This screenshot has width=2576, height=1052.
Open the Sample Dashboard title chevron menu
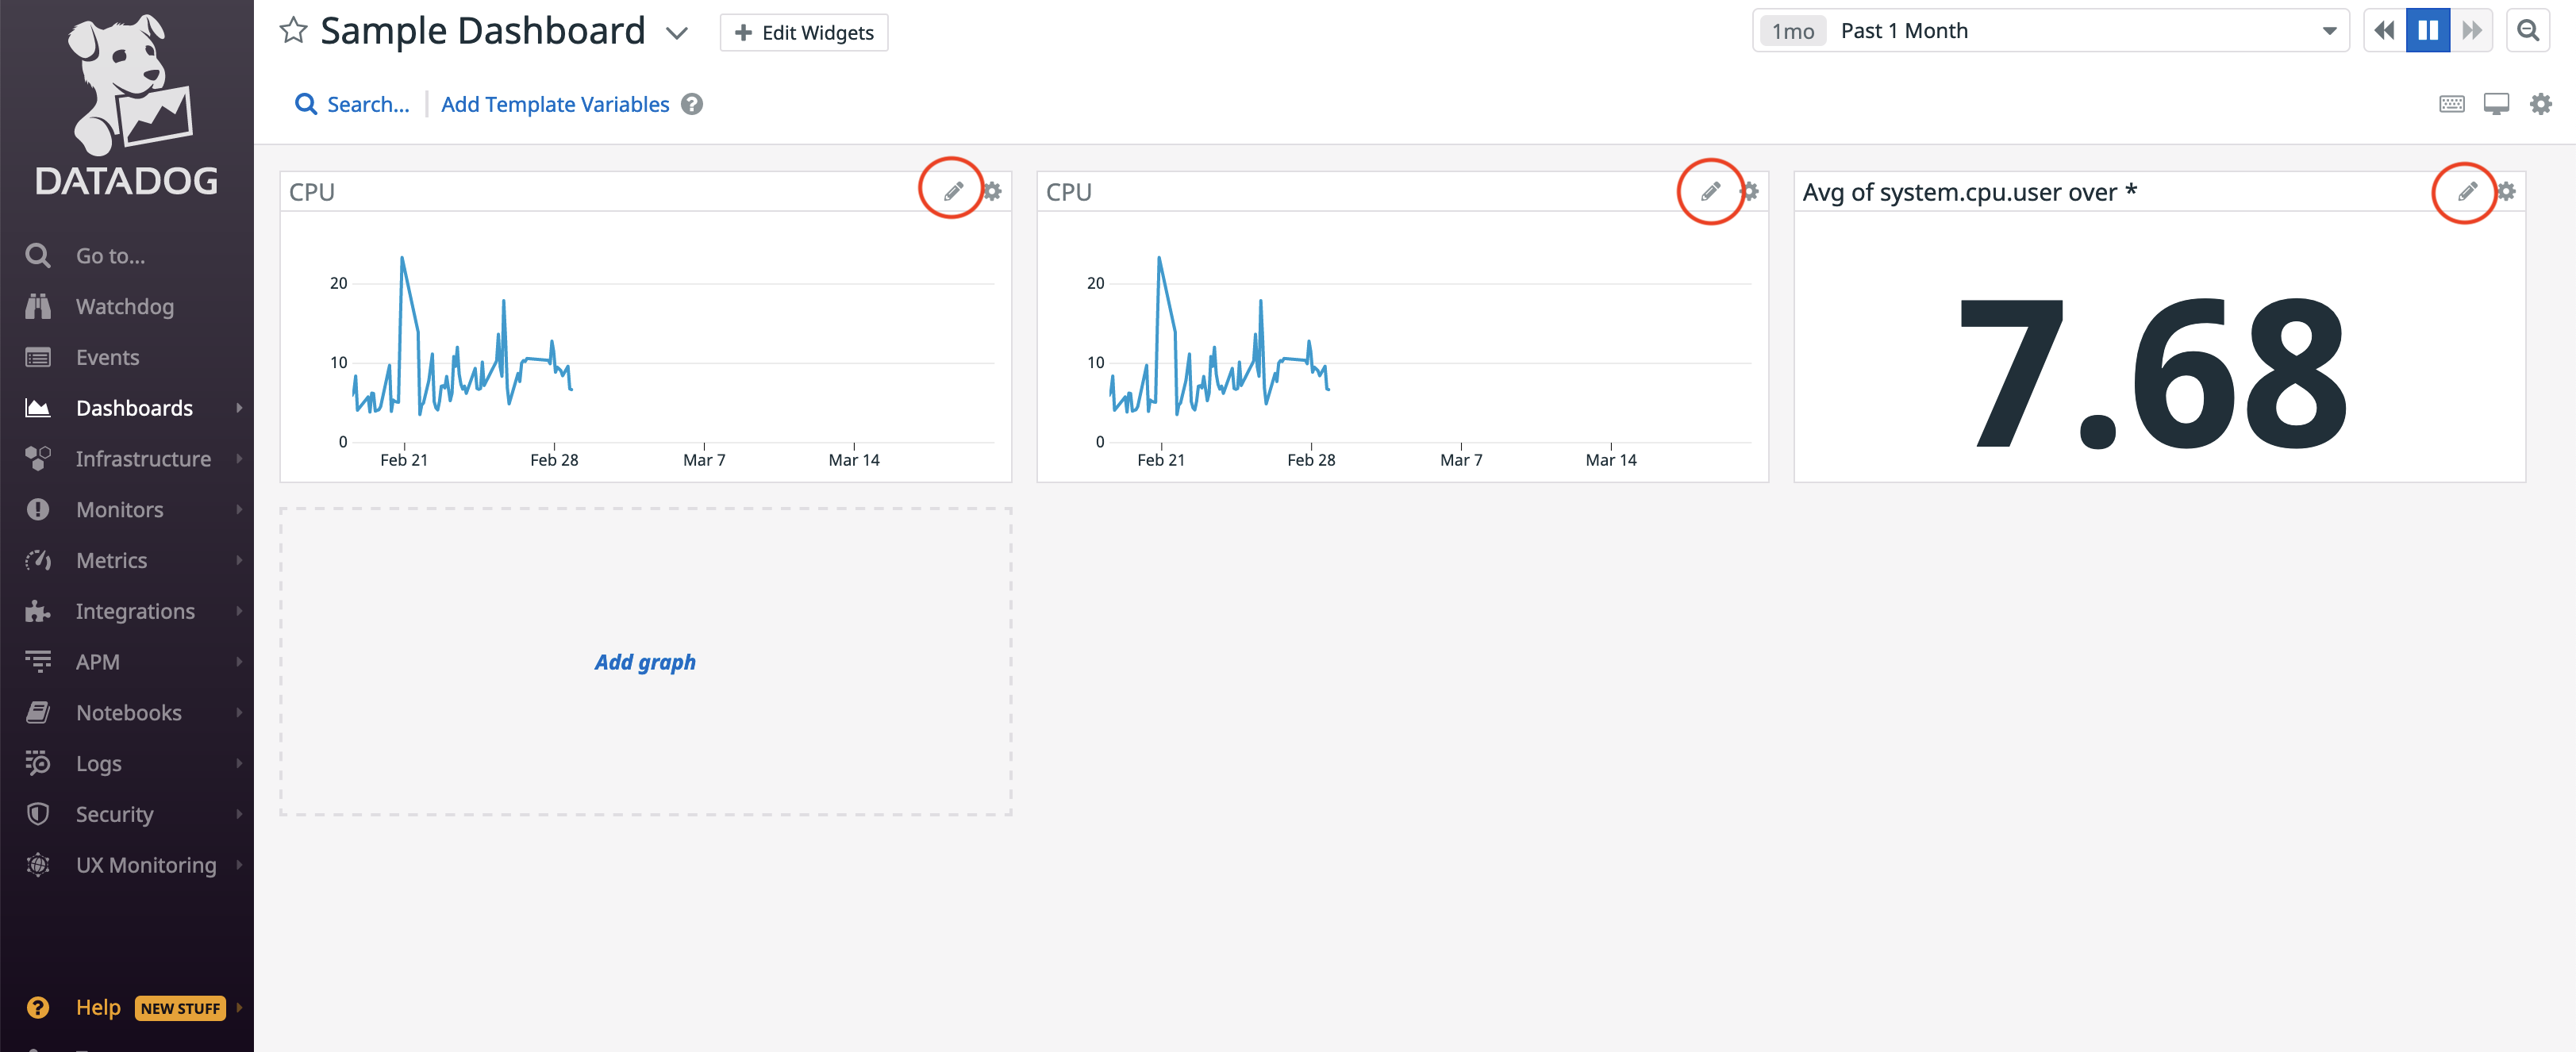pos(677,33)
